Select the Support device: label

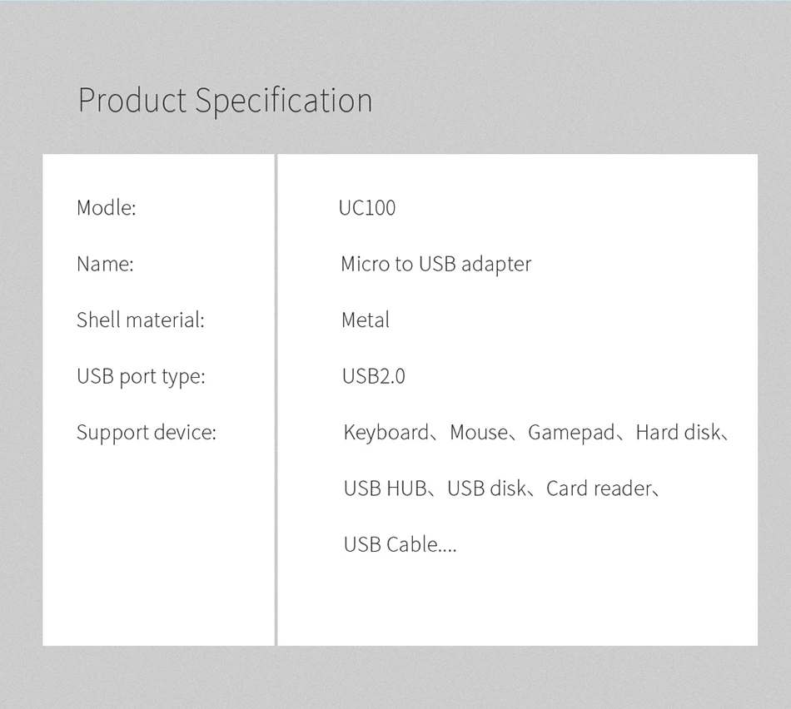[147, 434]
